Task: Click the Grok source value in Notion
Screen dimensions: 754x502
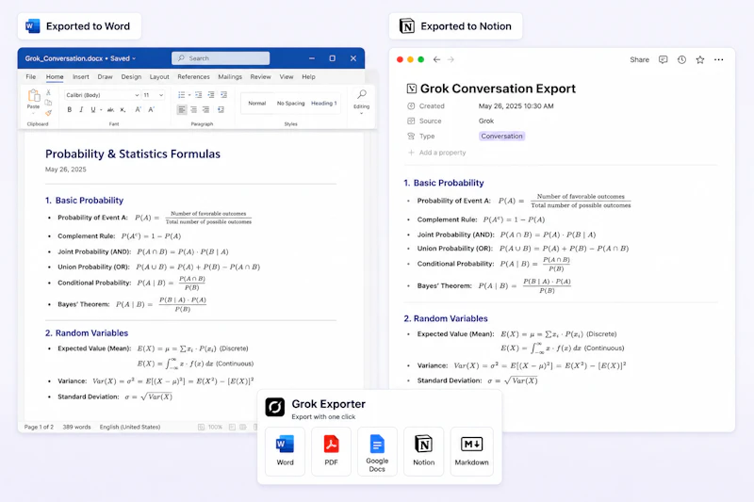Action: [486, 121]
